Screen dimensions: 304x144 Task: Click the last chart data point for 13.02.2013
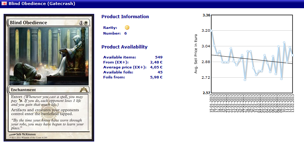(x=293, y=55)
